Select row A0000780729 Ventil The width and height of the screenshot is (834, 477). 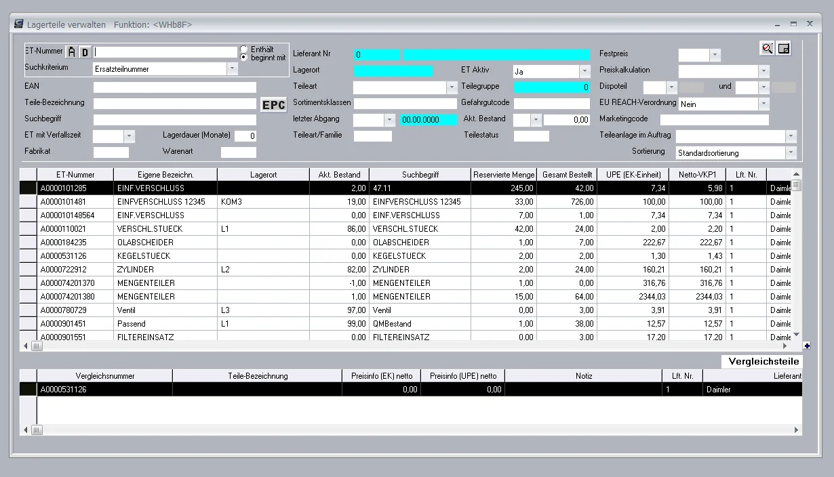405,310
